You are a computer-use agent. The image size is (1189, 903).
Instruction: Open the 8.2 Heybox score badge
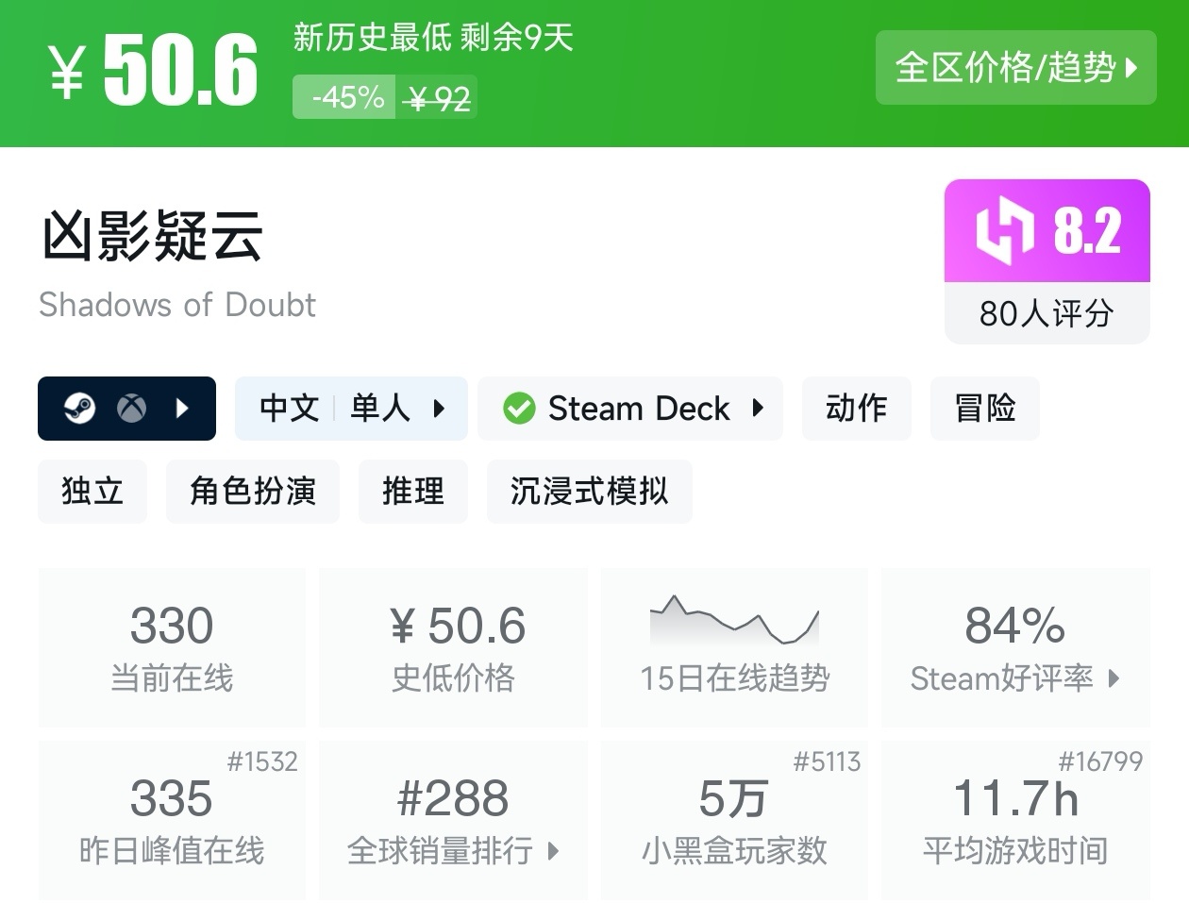pos(1047,231)
